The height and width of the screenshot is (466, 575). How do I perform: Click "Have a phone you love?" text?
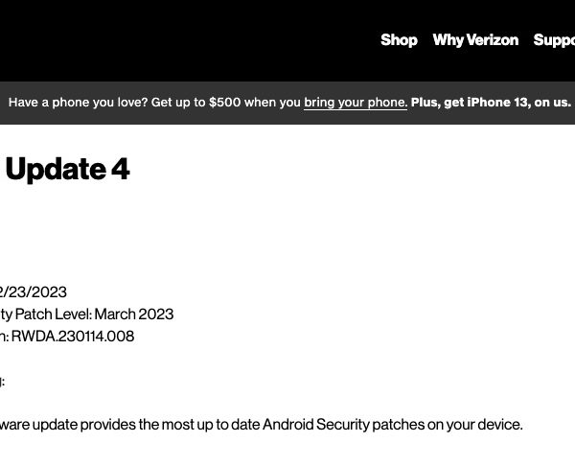[77, 103]
